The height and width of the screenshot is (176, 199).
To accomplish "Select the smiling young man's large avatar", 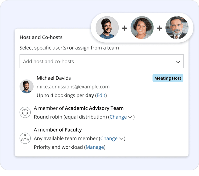I will pyautogui.click(x=107, y=28).
